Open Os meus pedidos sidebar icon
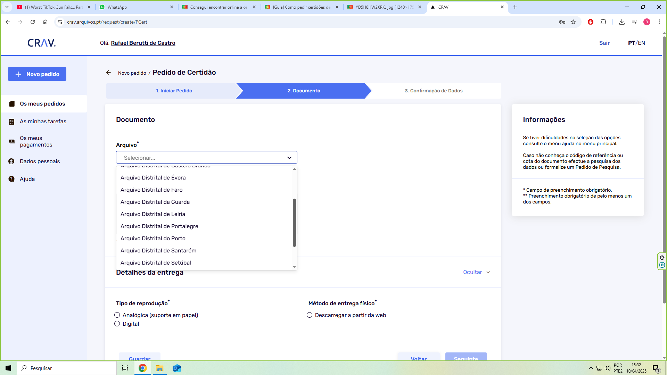667x375 pixels. tap(12, 103)
